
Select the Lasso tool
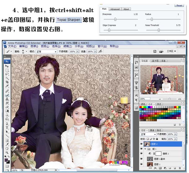coord(7,74)
